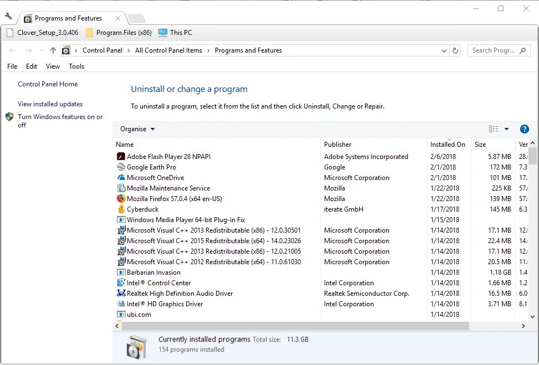Screen dimensions: 539x365
Task: Select the Cyberduck row by its name
Action: pos(143,209)
